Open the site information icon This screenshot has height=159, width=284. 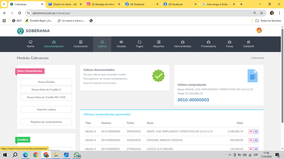click(x=28, y=13)
